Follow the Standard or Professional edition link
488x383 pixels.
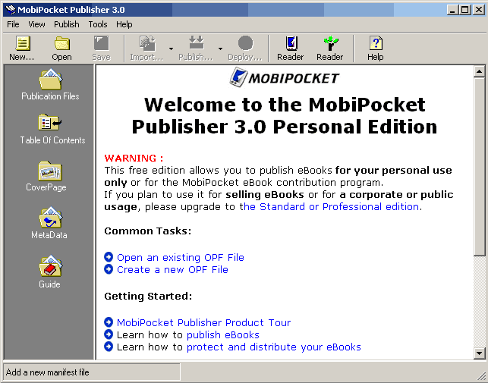tap(329, 206)
